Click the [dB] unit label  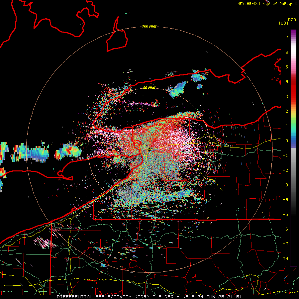pos(284,23)
